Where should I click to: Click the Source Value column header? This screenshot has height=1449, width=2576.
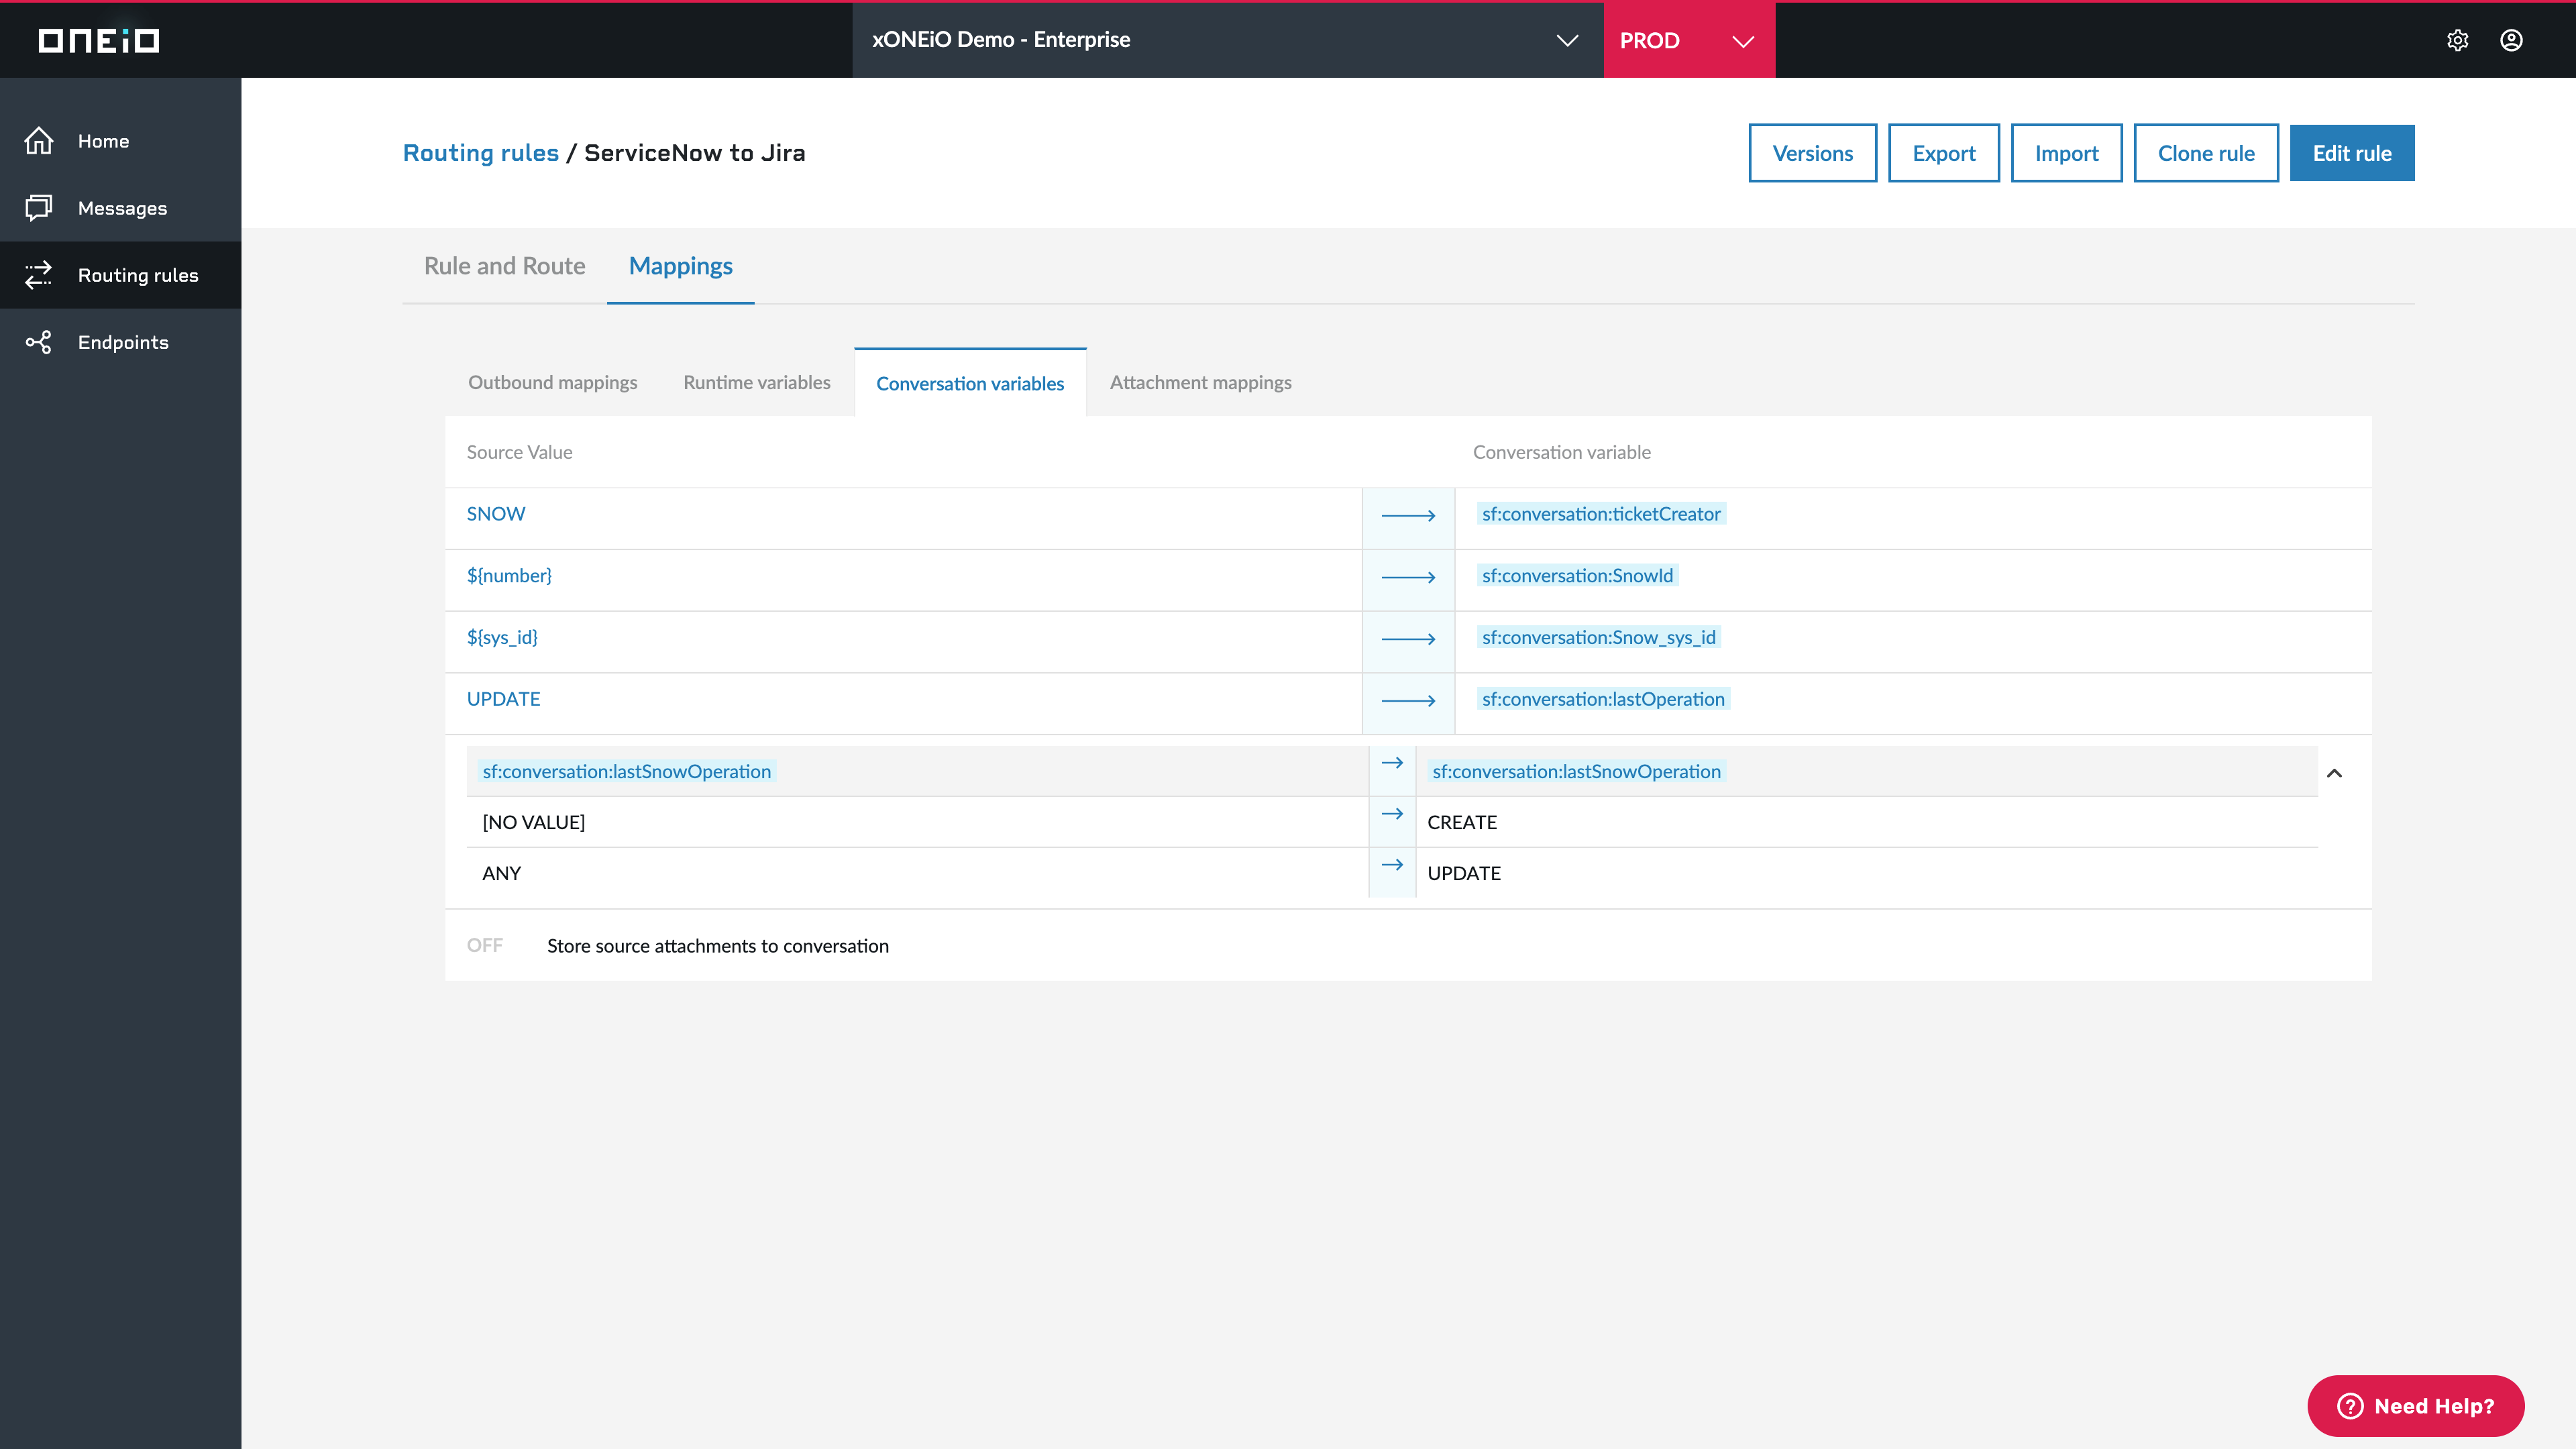[519, 452]
